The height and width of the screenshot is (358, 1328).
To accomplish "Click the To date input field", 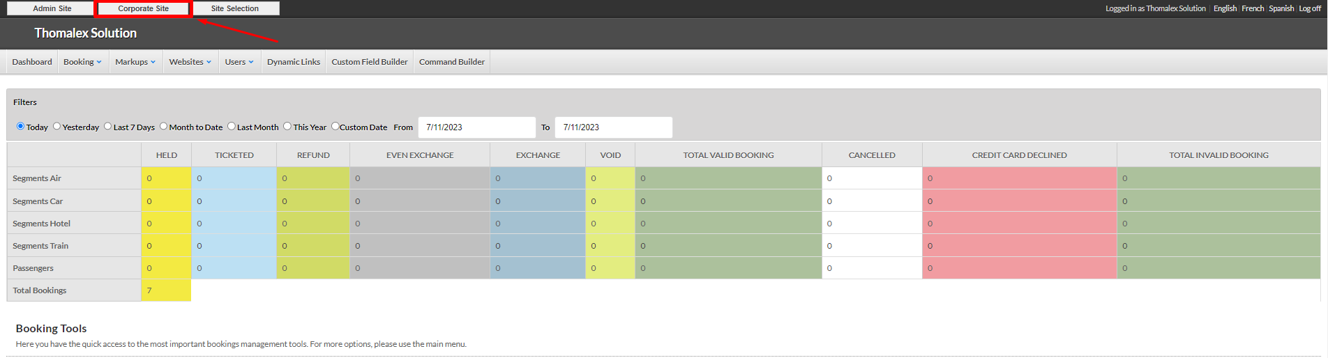I will point(614,127).
